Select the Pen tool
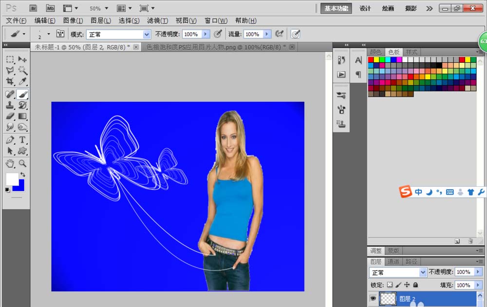The height and width of the screenshot is (307, 487). point(10,140)
